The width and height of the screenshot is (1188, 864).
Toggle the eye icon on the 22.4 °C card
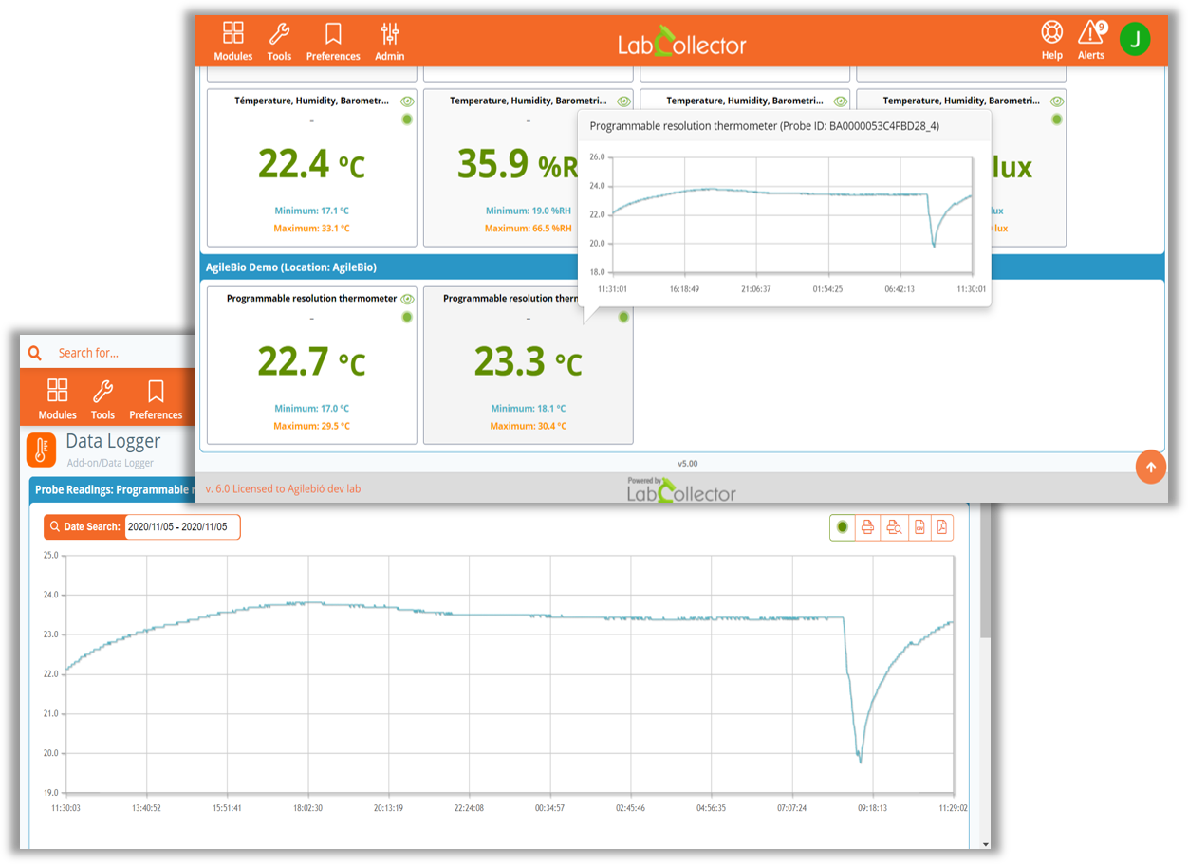pyautogui.click(x=407, y=101)
